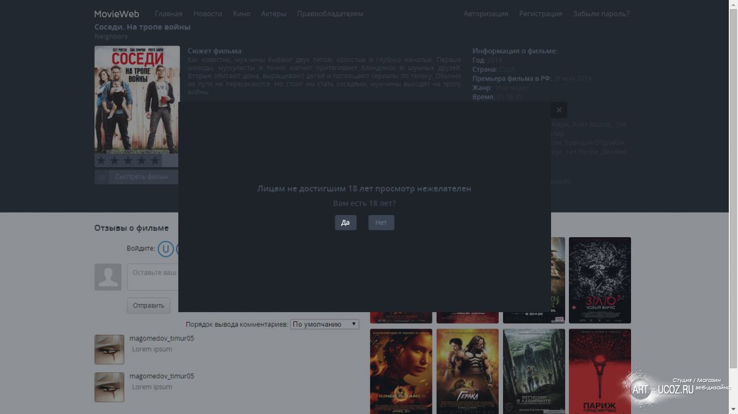Open the Зло Новый вирус poster

coord(600,280)
